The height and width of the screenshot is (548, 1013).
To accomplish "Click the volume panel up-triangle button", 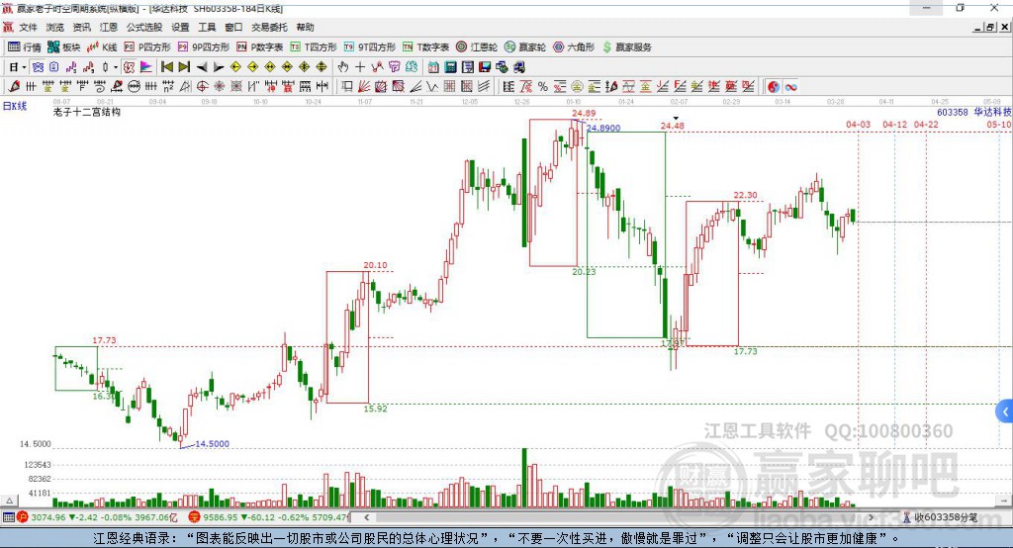I will point(9,501).
